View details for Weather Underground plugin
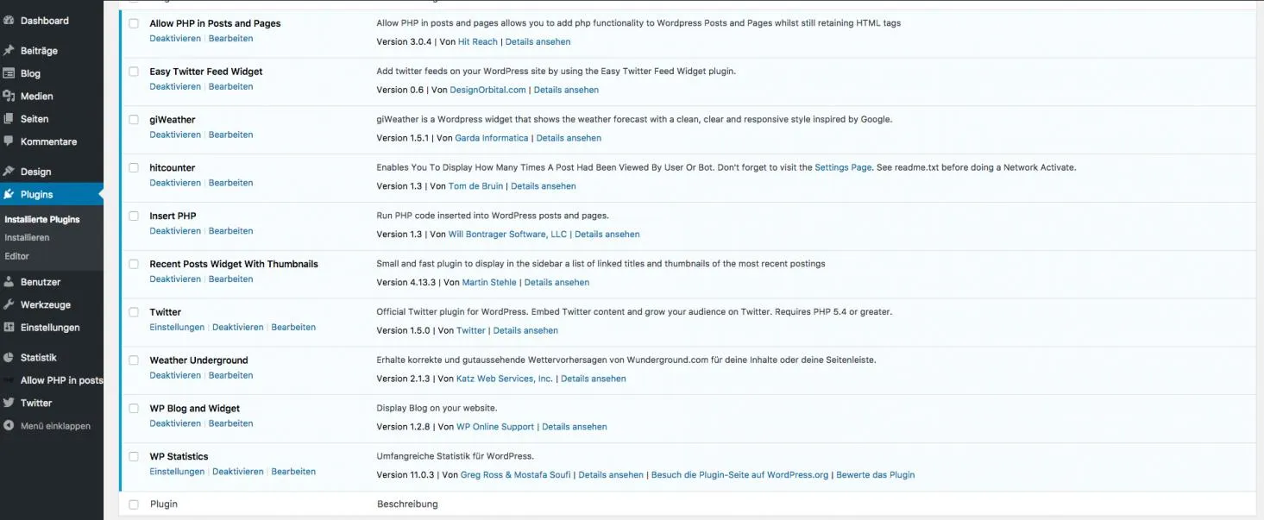This screenshot has width=1264, height=520. click(x=594, y=379)
